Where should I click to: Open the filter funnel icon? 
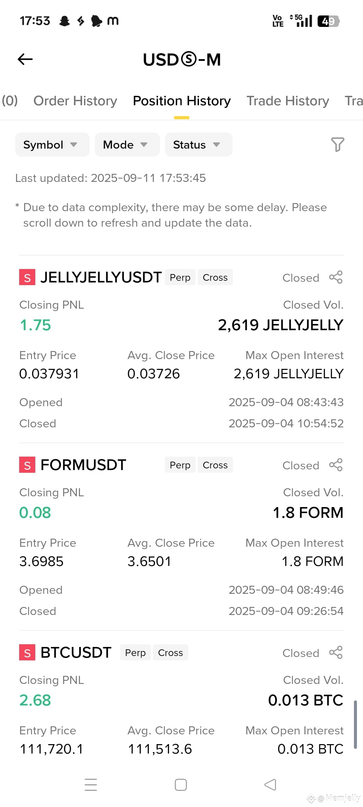337,145
